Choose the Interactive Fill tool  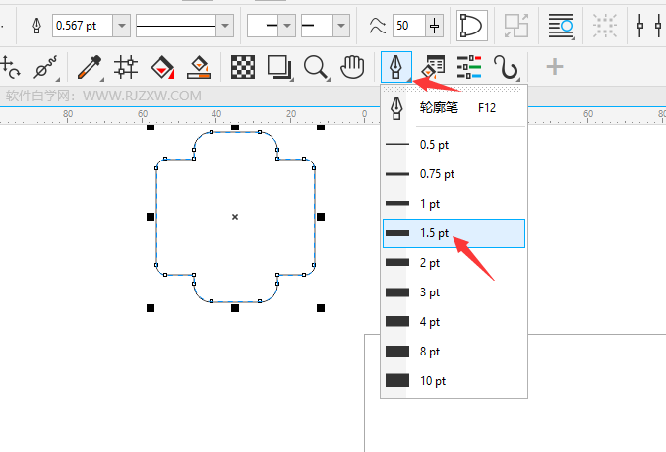(x=162, y=67)
